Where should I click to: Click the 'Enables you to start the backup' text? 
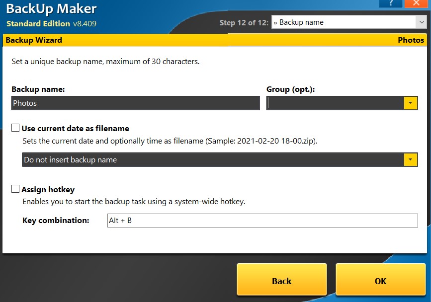pos(134,202)
